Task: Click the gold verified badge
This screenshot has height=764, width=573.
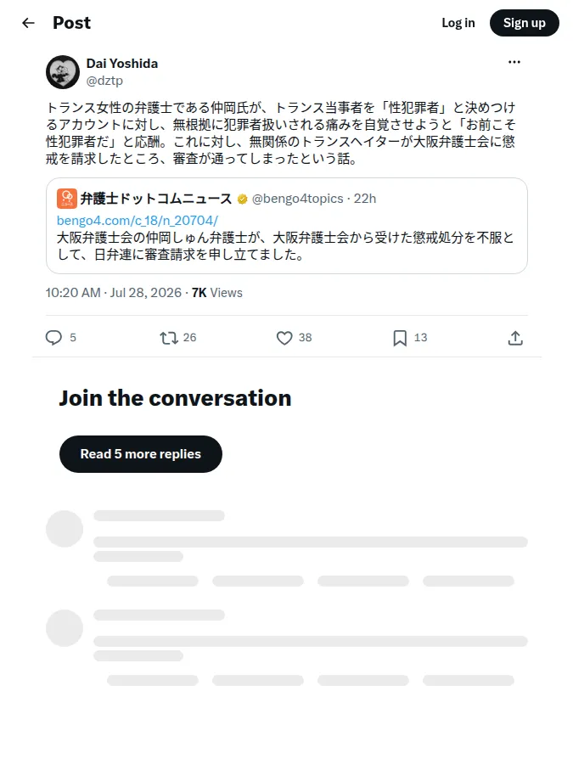Action: [x=242, y=199]
